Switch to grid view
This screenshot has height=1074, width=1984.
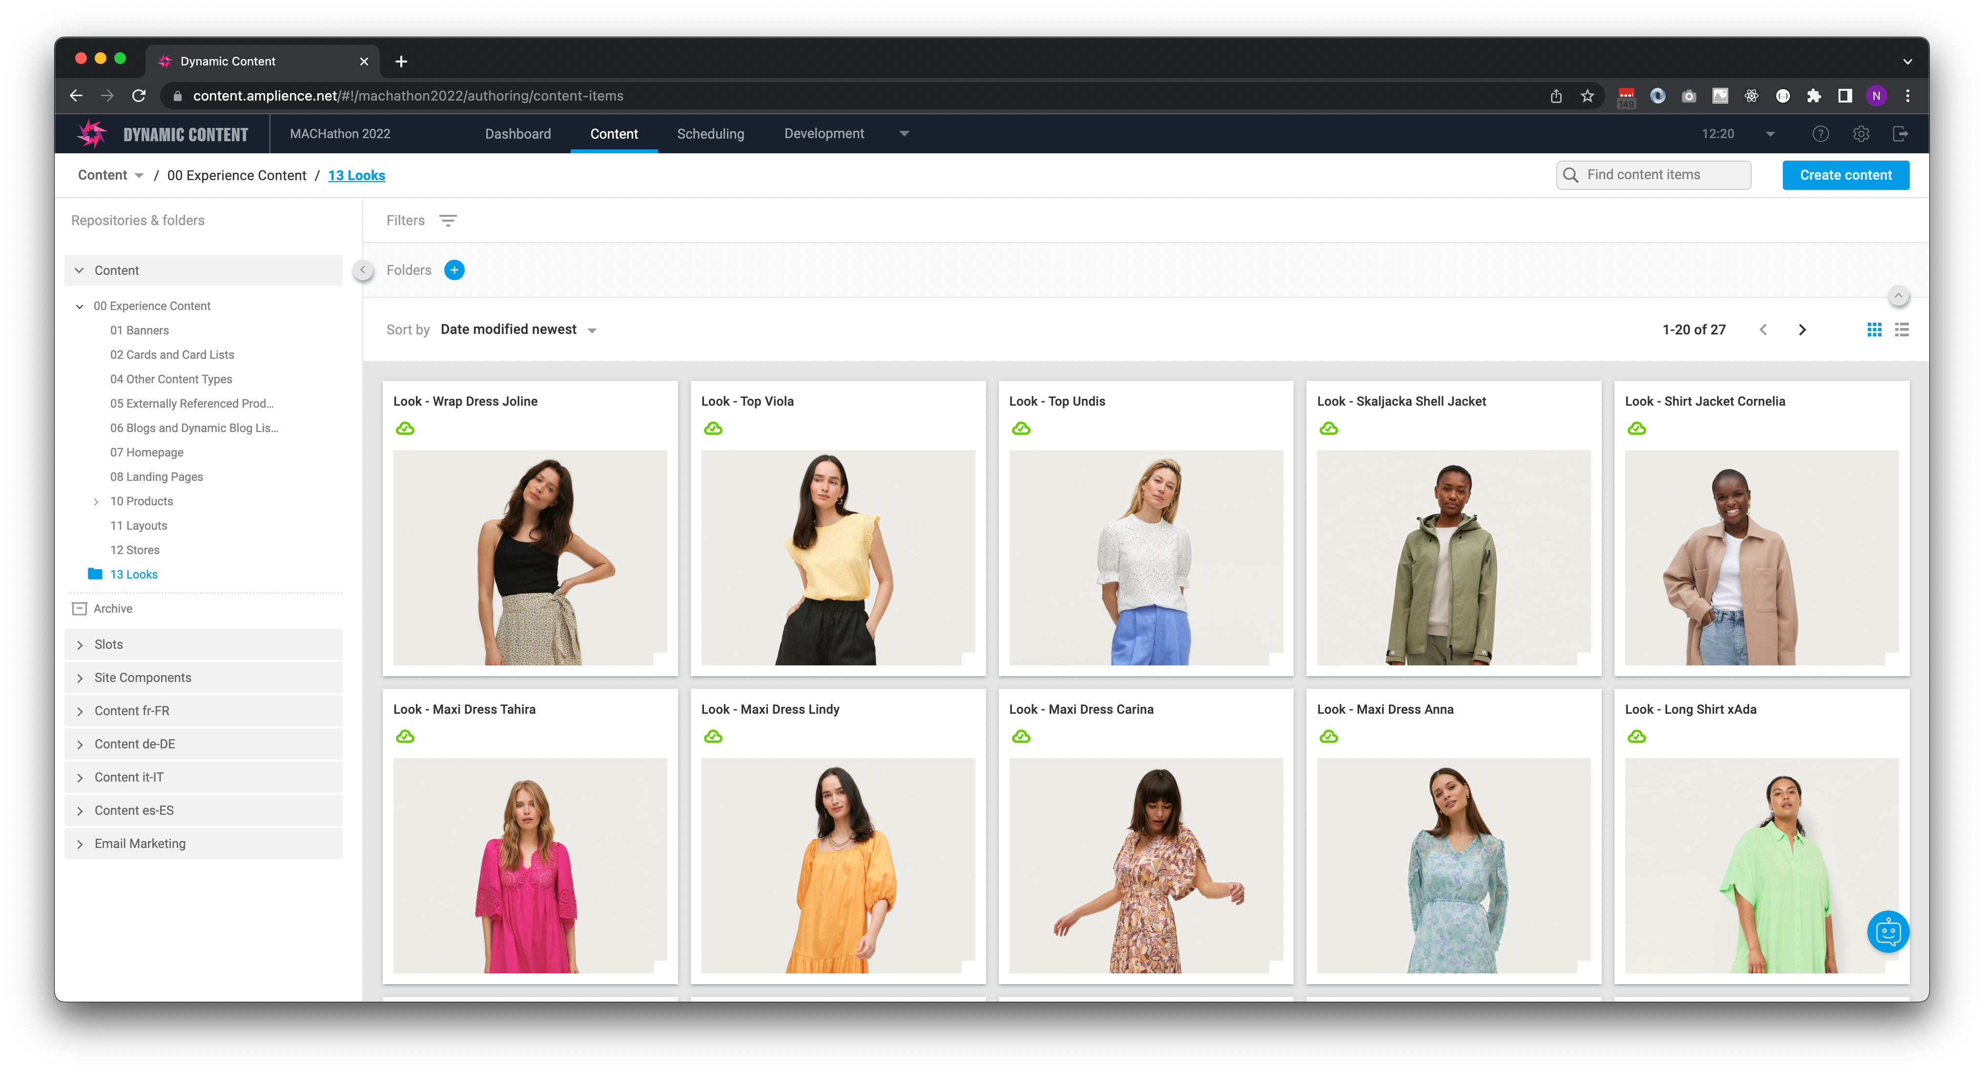click(x=1874, y=329)
